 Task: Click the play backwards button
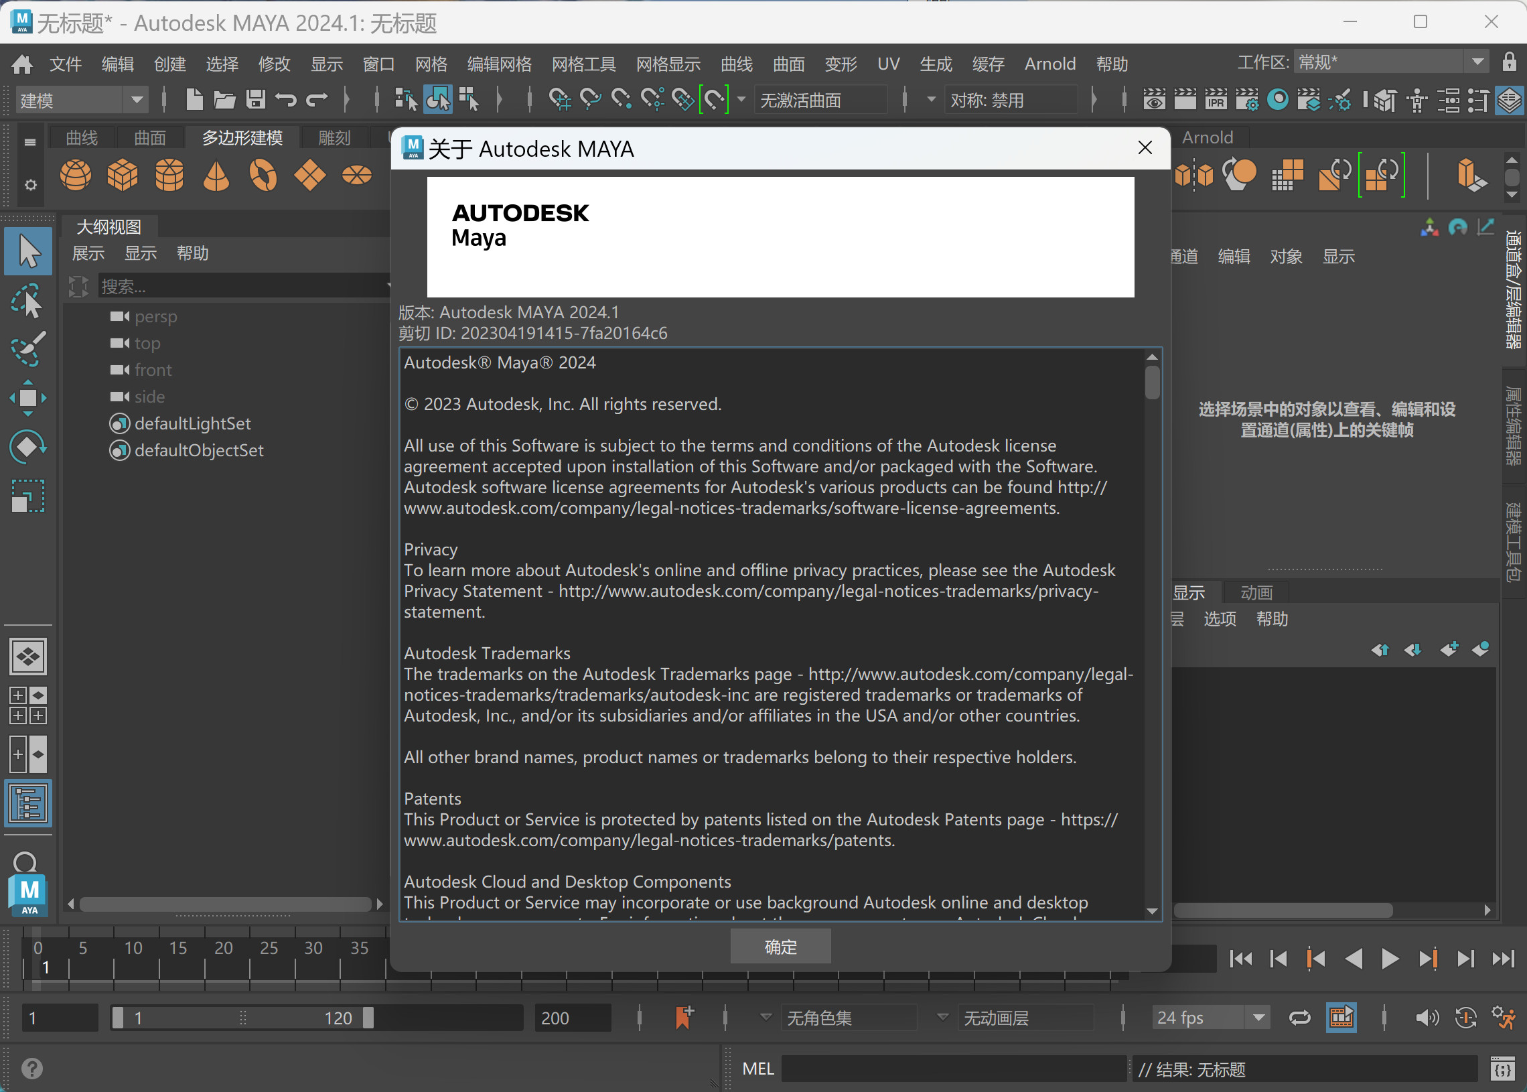[x=1354, y=958]
